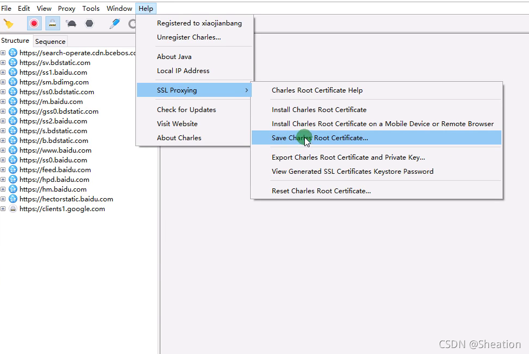Select the https://gss0.bdstatic.com row

58,112
